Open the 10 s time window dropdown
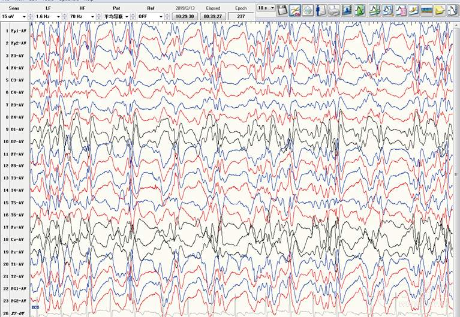This screenshot has height=317, width=460. coord(266,8)
